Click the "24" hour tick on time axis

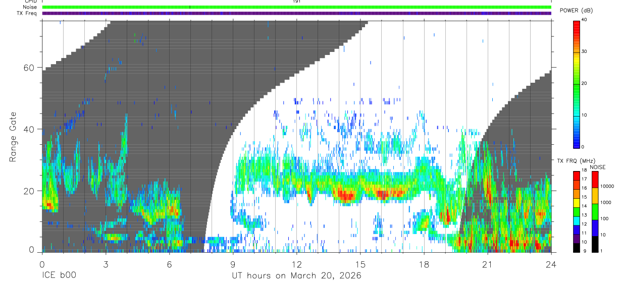pos(551,264)
